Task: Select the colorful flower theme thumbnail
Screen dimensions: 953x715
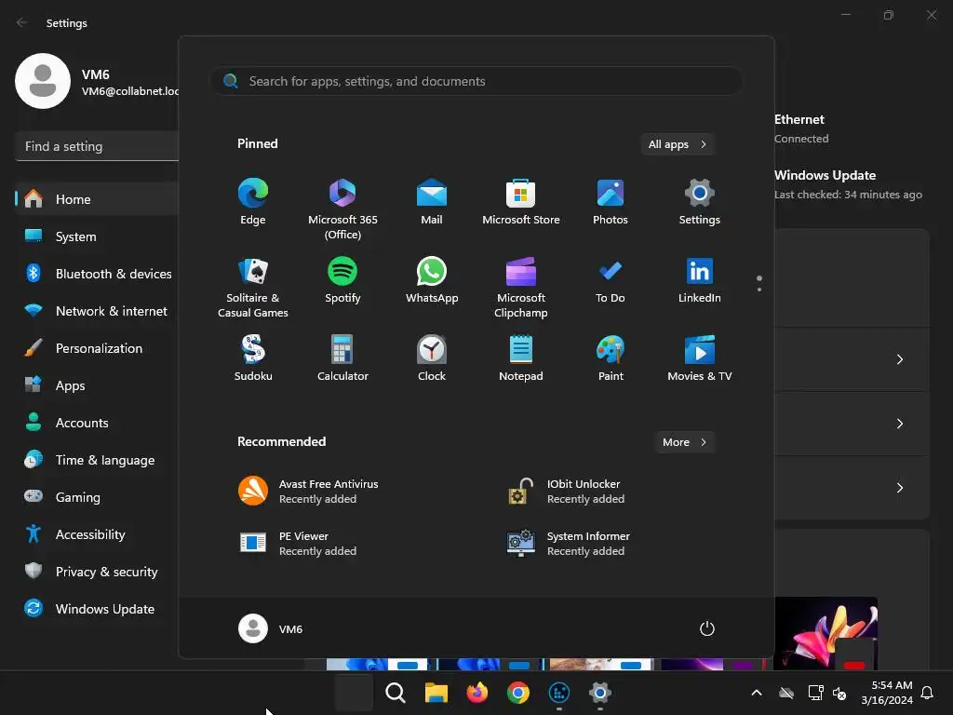Action: pos(826,633)
